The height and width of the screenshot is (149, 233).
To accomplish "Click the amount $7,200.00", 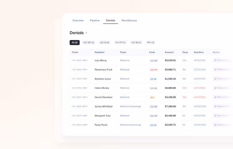I will (170, 106).
